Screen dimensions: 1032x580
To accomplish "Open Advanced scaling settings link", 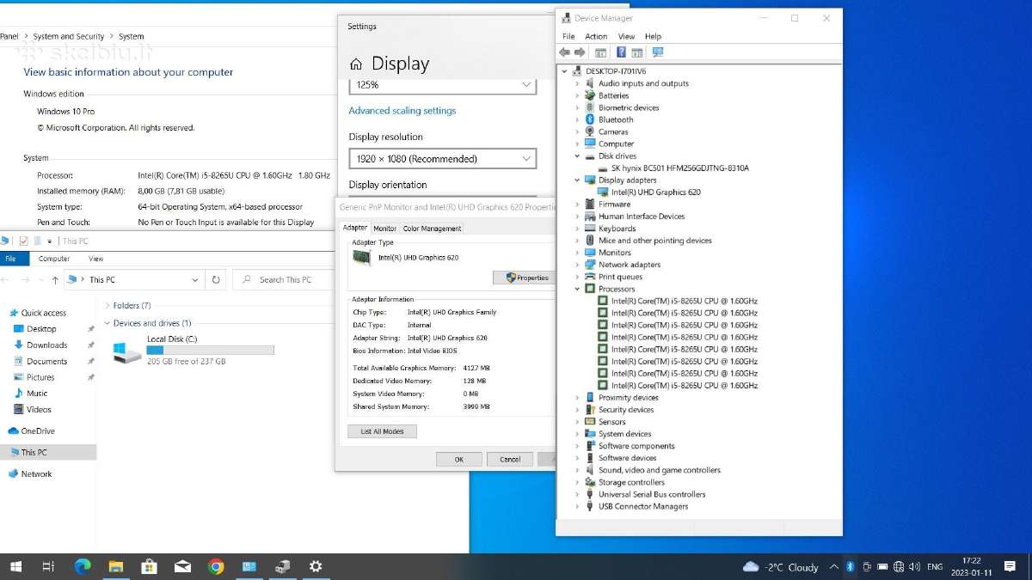I will pyautogui.click(x=402, y=111).
